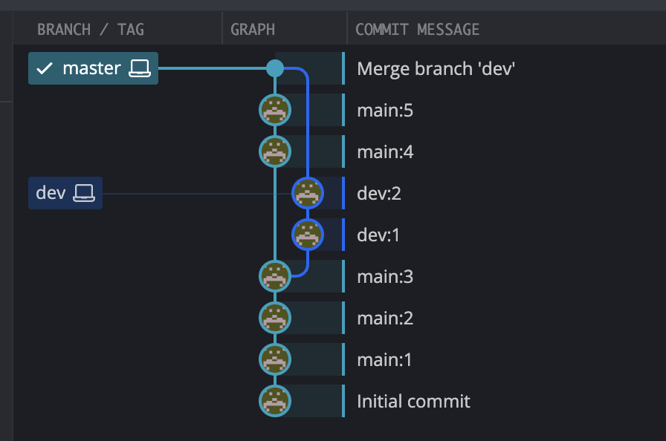Click the avatar on the dev:1 commit
Screen dimensions: 666x441
pyautogui.click(x=309, y=234)
